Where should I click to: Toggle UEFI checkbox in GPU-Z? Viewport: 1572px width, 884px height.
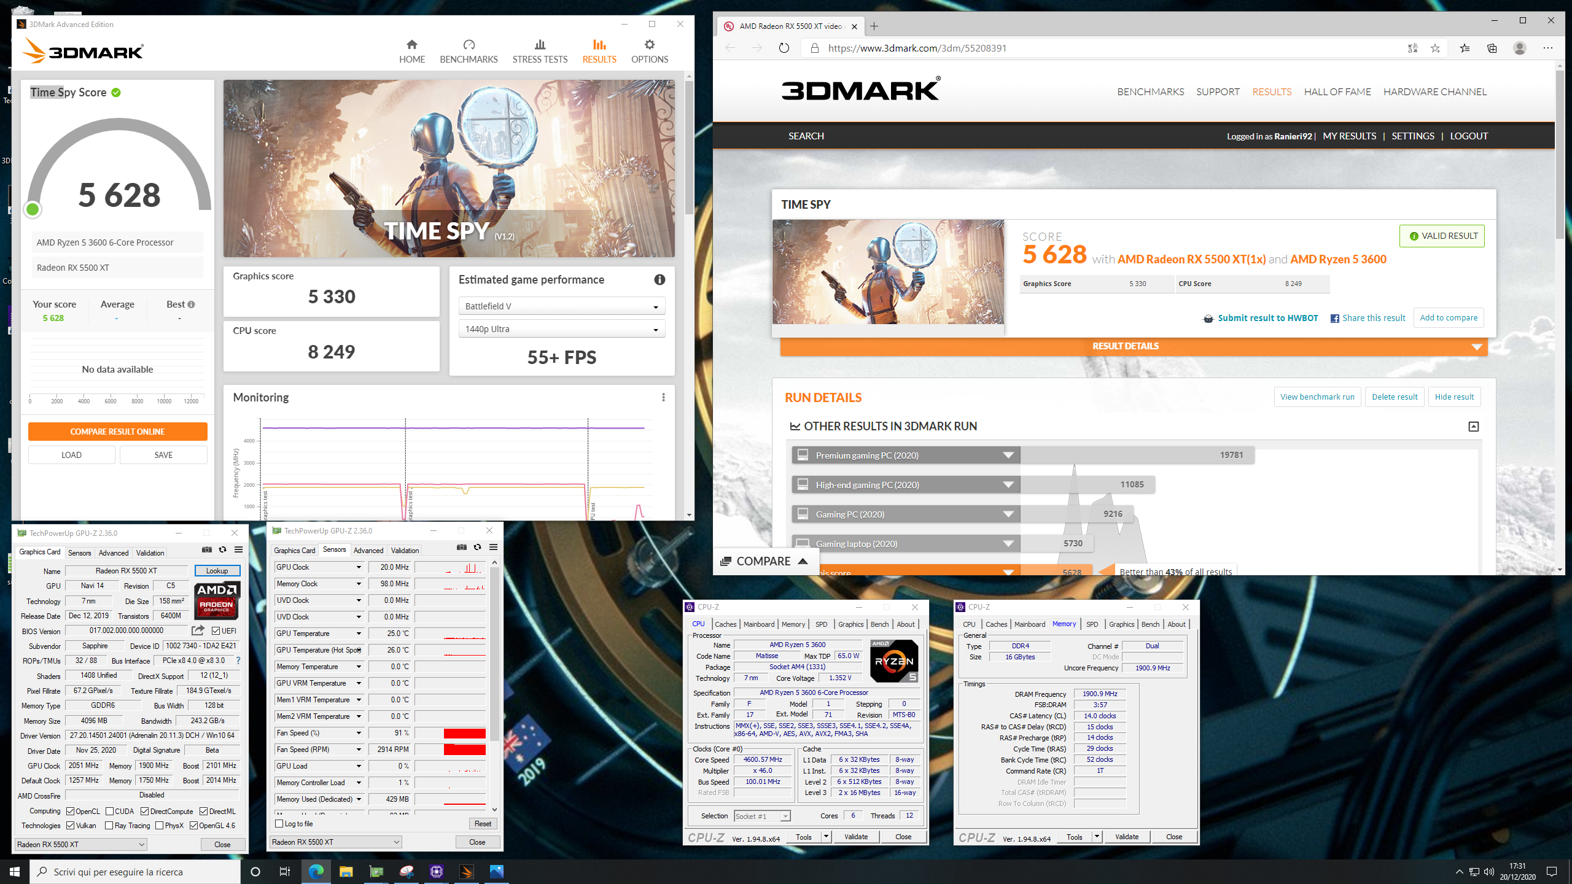click(216, 630)
